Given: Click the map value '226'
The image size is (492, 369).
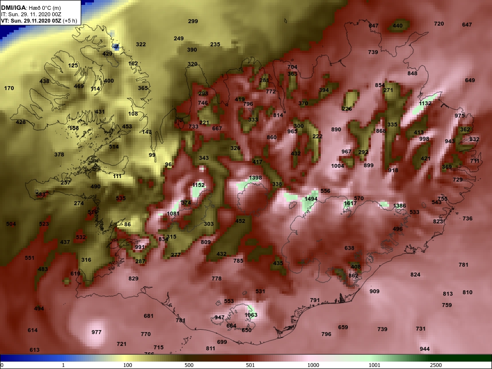Looking at the screenshot, I should [x=347, y=109].
